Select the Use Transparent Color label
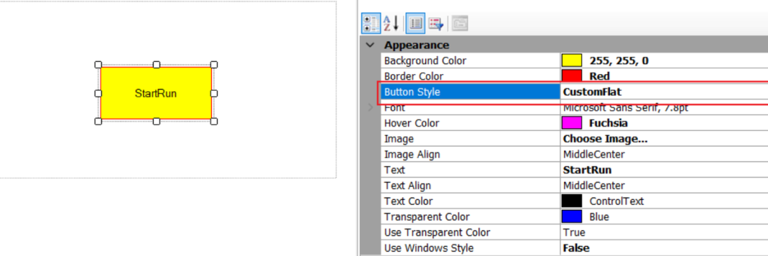768x256 pixels. click(x=437, y=233)
